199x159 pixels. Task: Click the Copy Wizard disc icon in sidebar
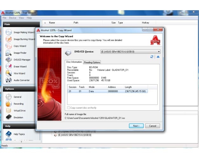click(x=9, y=46)
